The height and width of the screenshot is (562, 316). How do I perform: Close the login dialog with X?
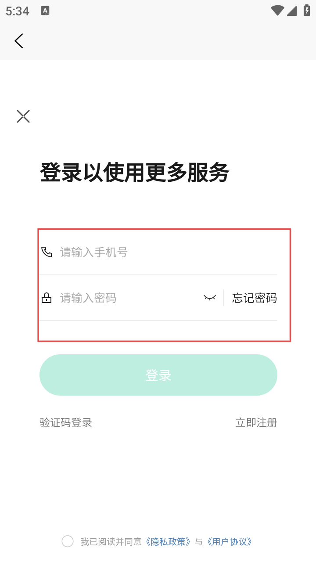click(x=23, y=116)
